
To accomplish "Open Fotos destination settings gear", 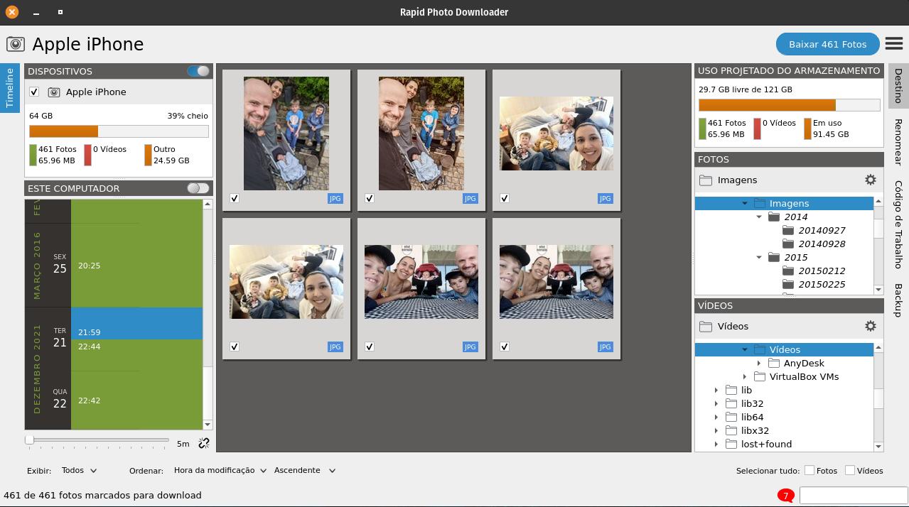I will point(870,180).
